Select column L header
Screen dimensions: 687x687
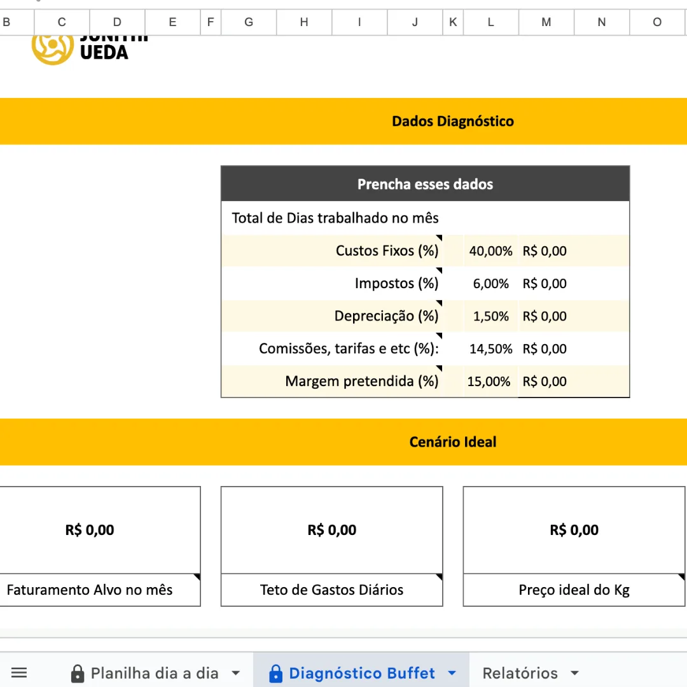click(490, 22)
